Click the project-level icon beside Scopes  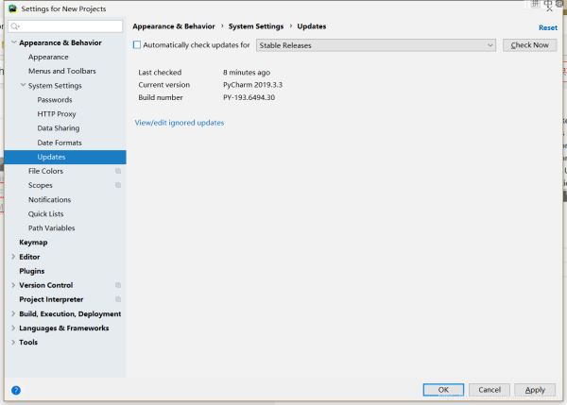click(118, 185)
